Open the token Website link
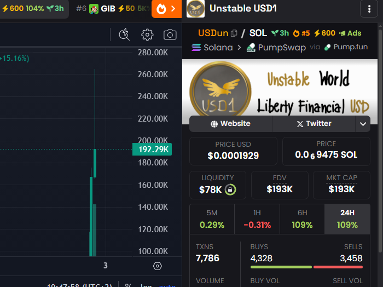 pyautogui.click(x=230, y=124)
